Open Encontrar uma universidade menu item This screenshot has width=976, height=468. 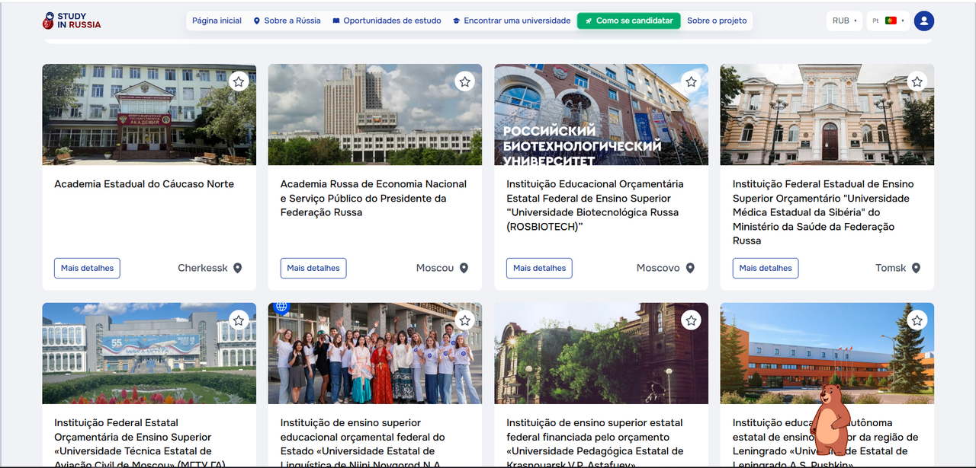point(512,21)
